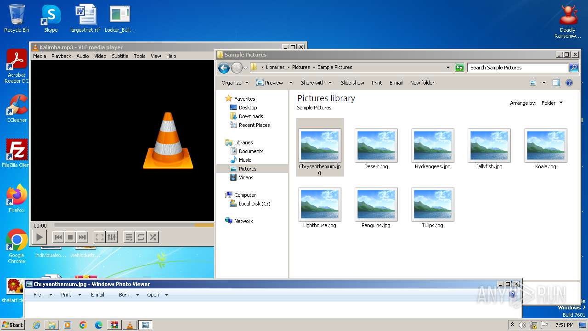Open the VLC Tools menu
Screen dimensions: 588x331
pyautogui.click(x=140, y=56)
